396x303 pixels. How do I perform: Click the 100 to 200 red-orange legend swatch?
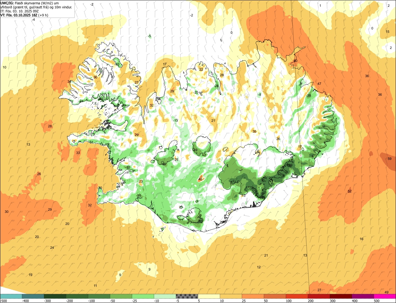pyautogui.click(x=297, y=296)
